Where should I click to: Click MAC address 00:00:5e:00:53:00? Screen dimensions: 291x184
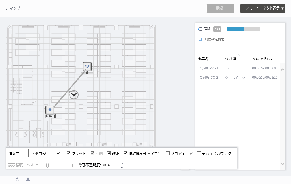[265, 68]
